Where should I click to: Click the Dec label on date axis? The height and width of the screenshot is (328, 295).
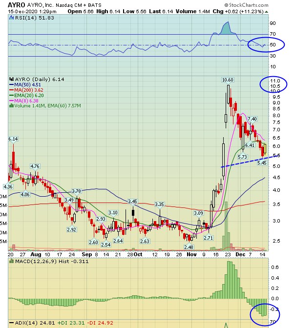click(x=240, y=254)
